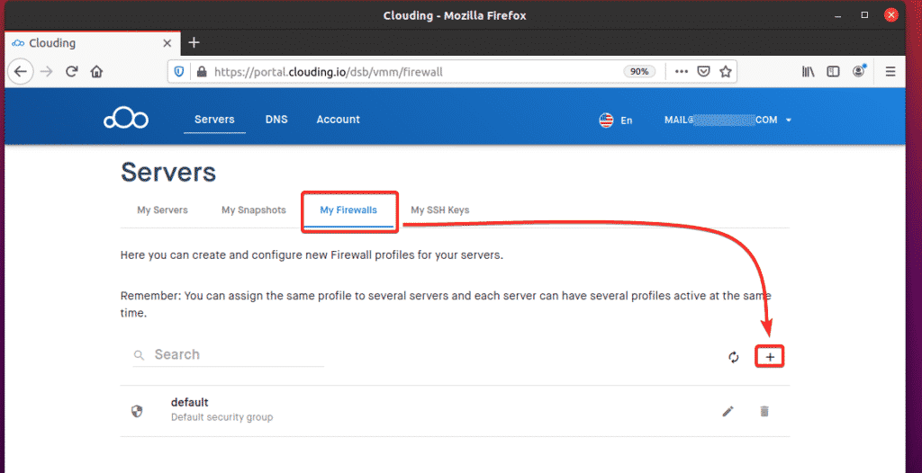Screen dimensions: 922x473
Task: Reload the page in Firefox
Action: (x=71, y=72)
